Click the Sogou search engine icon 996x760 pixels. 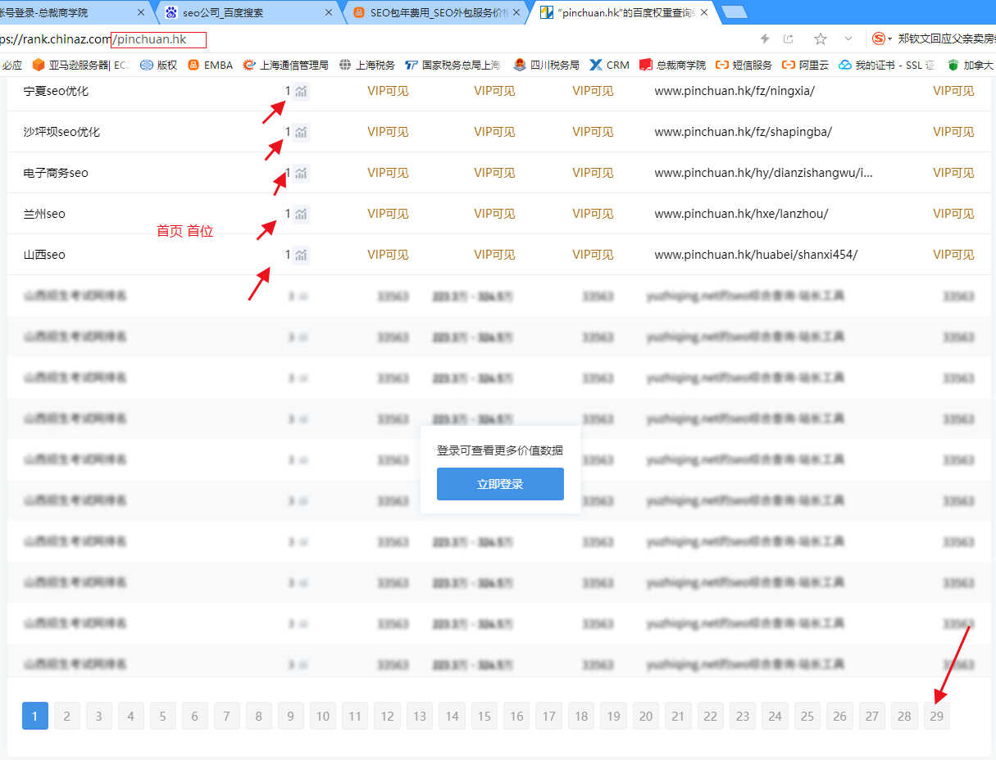point(878,39)
